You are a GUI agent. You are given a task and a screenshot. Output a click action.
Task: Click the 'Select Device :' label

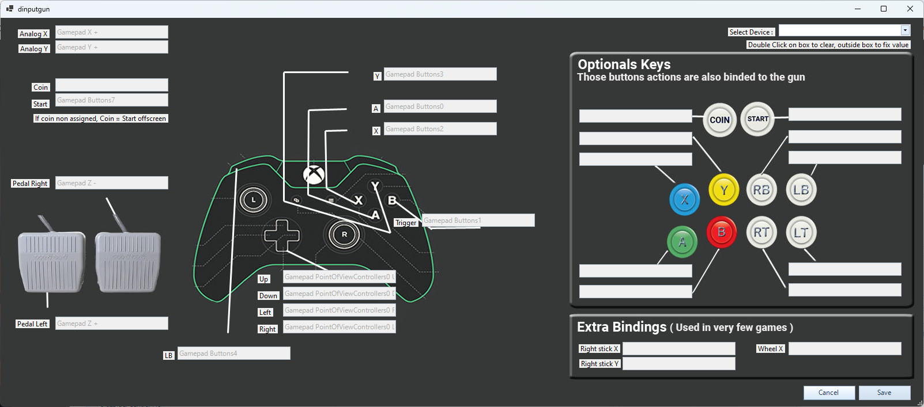pos(752,32)
